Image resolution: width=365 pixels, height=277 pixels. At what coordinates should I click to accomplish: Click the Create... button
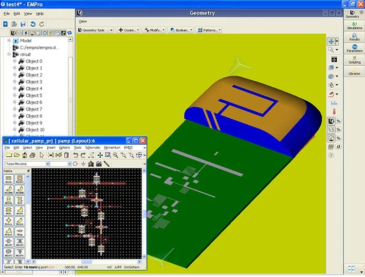(129, 30)
